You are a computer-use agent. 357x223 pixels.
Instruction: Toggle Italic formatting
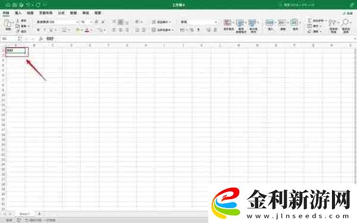pos(45,30)
